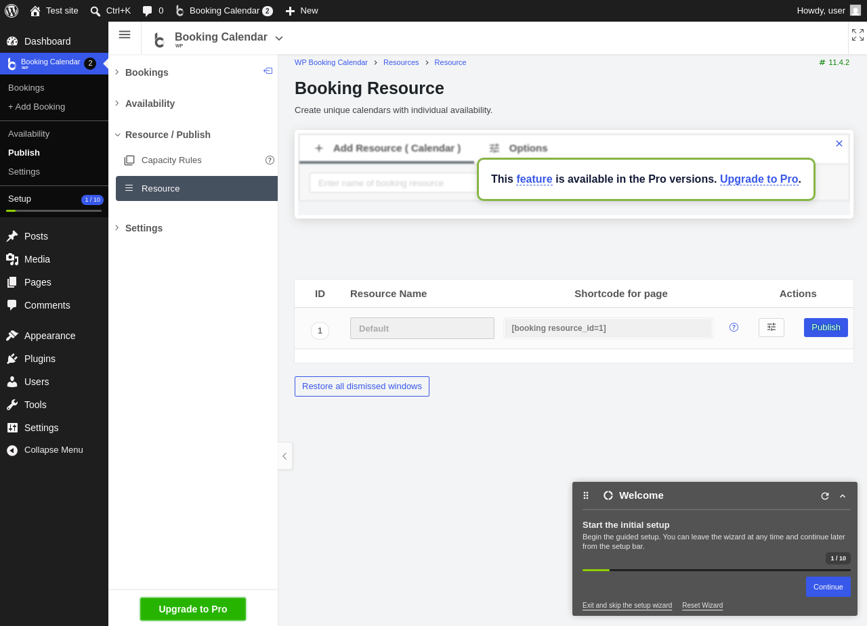Toggle full screen mode icon
Image resolution: width=867 pixels, height=626 pixels.
click(x=858, y=35)
